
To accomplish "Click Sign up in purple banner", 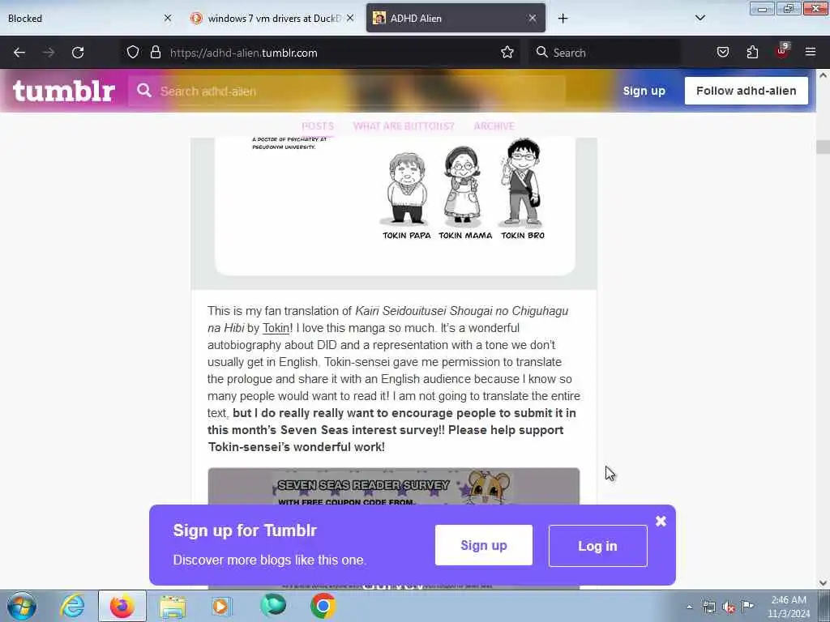I will pos(483,545).
